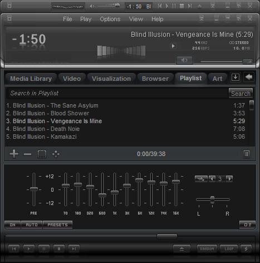Image resolution: width=260 pixels, height=263 pixels.
Task: Open the playlist list options icon
Action: 246,154
